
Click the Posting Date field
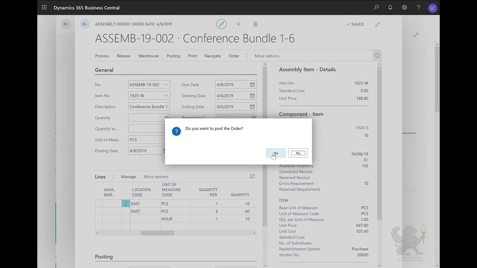coord(146,151)
